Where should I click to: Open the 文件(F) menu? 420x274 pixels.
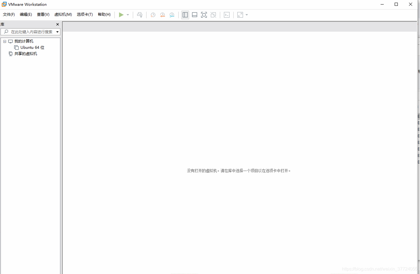pyautogui.click(x=9, y=14)
